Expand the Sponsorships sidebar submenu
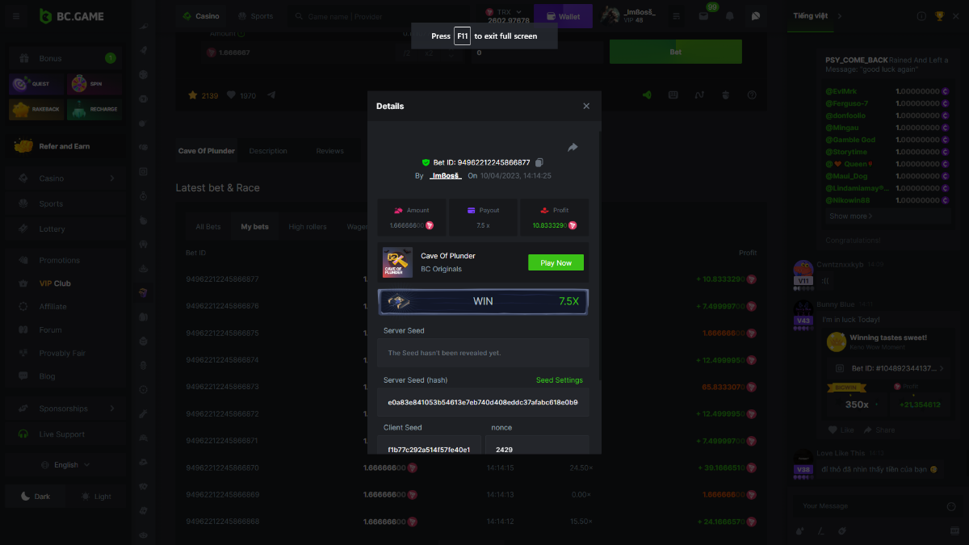The height and width of the screenshot is (545, 969). click(x=112, y=409)
